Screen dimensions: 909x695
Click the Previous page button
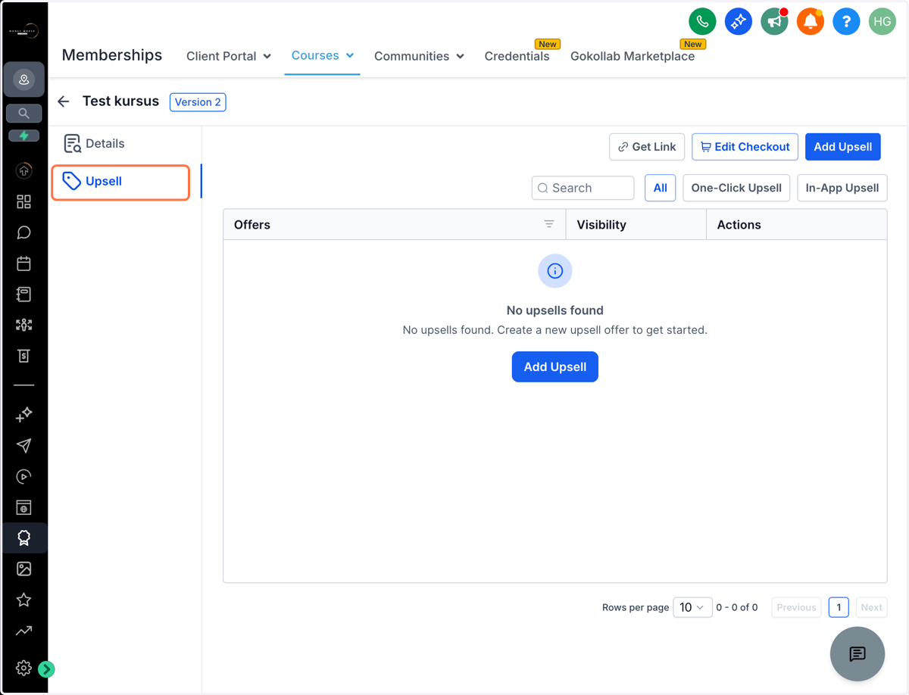(x=796, y=607)
